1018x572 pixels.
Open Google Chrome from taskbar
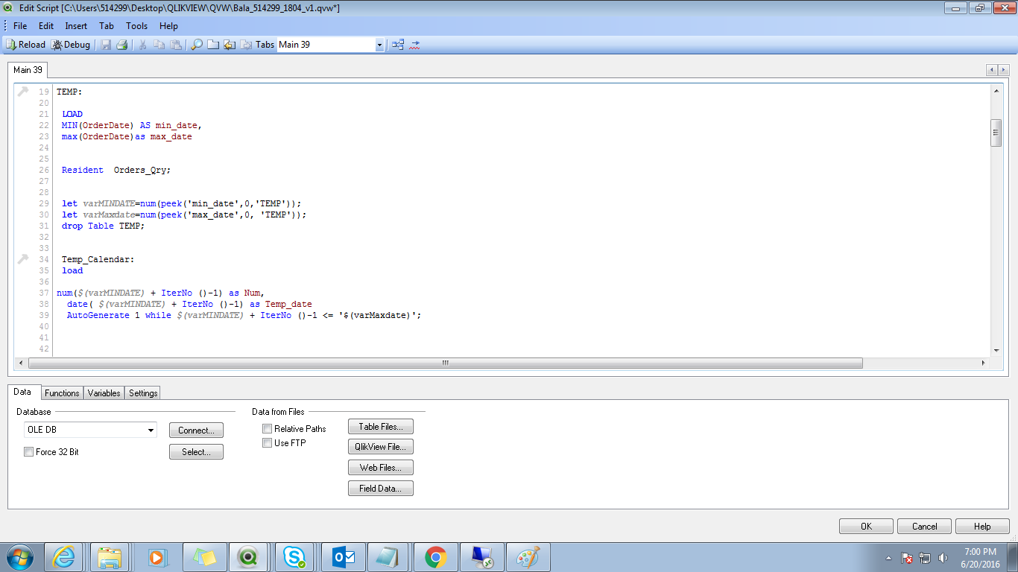[435, 557]
